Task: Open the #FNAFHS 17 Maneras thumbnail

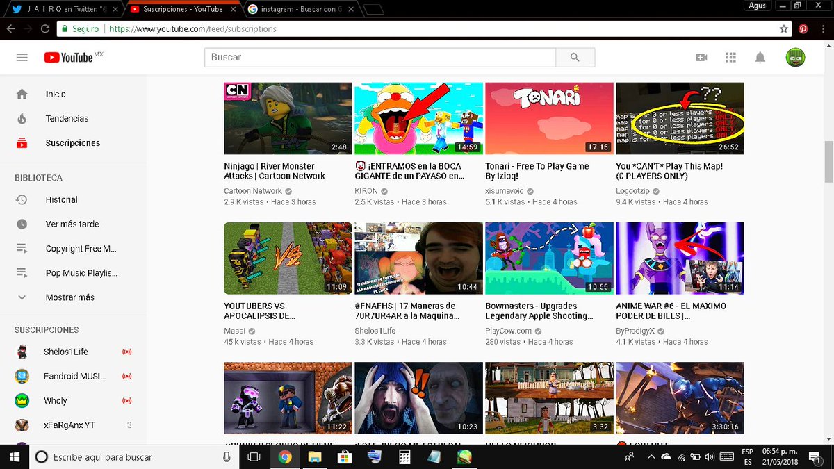Action: pos(418,258)
